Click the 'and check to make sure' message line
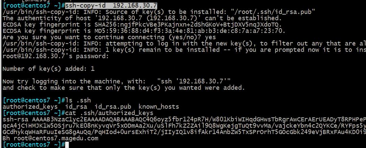This screenshot has height=148, width=366. click(124, 88)
